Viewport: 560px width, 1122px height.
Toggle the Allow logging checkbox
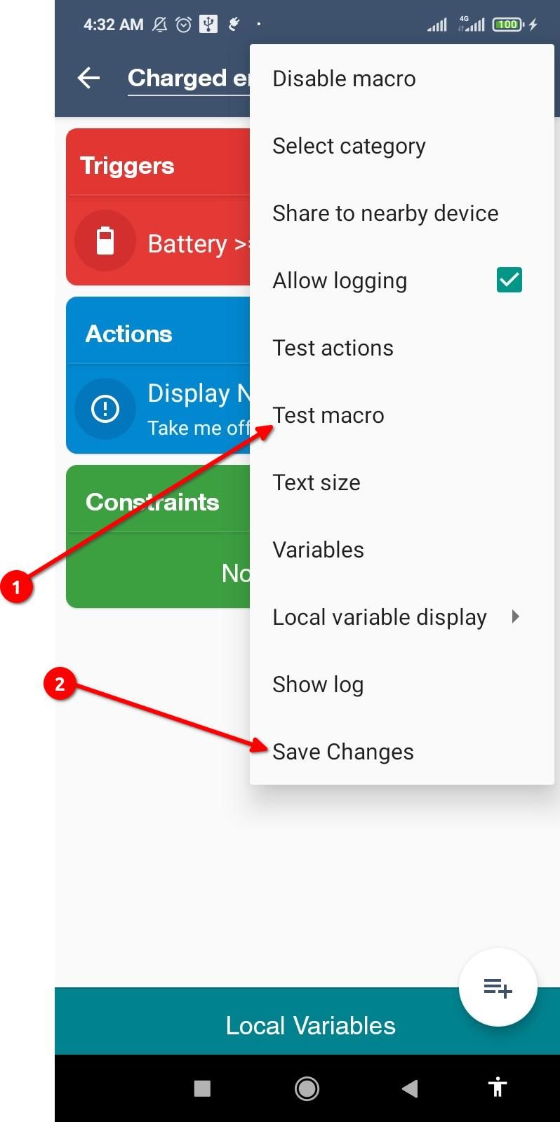click(x=509, y=280)
